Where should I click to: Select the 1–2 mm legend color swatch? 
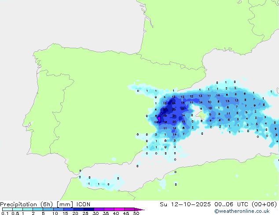click(28, 209)
